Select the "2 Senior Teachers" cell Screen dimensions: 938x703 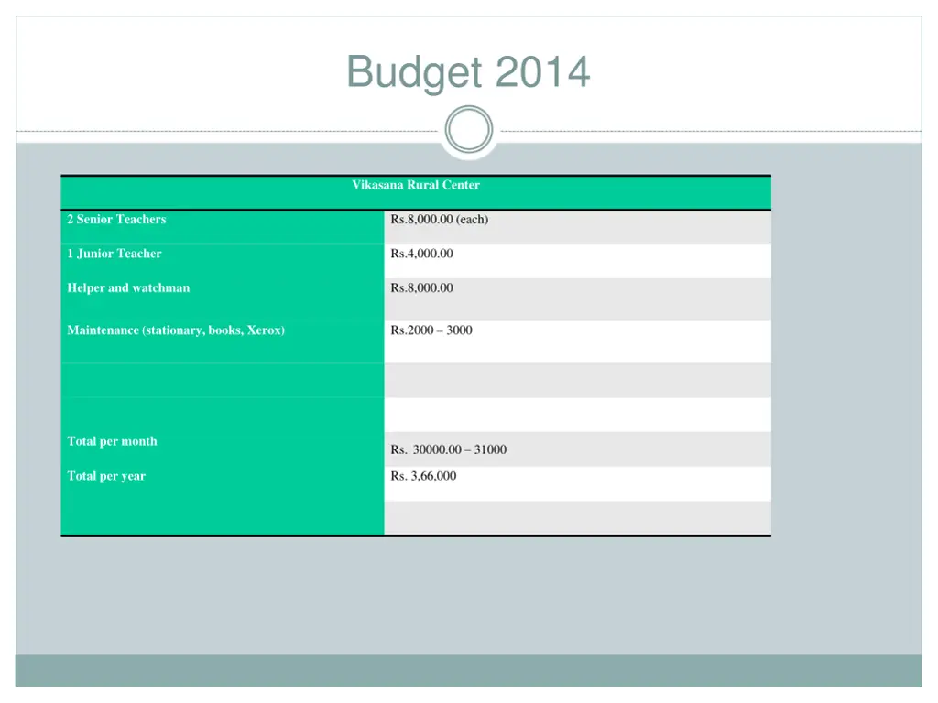(x=116, y=220)
